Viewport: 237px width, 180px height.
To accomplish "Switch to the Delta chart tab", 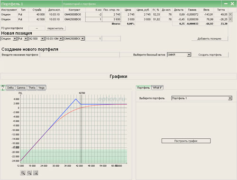I will click(x=10, y=88).
